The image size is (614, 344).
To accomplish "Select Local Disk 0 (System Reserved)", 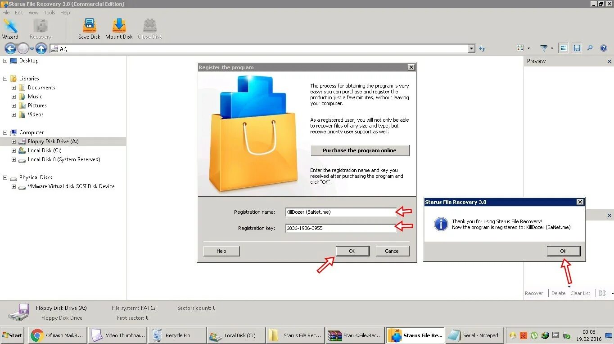I will tap(64, 159).
